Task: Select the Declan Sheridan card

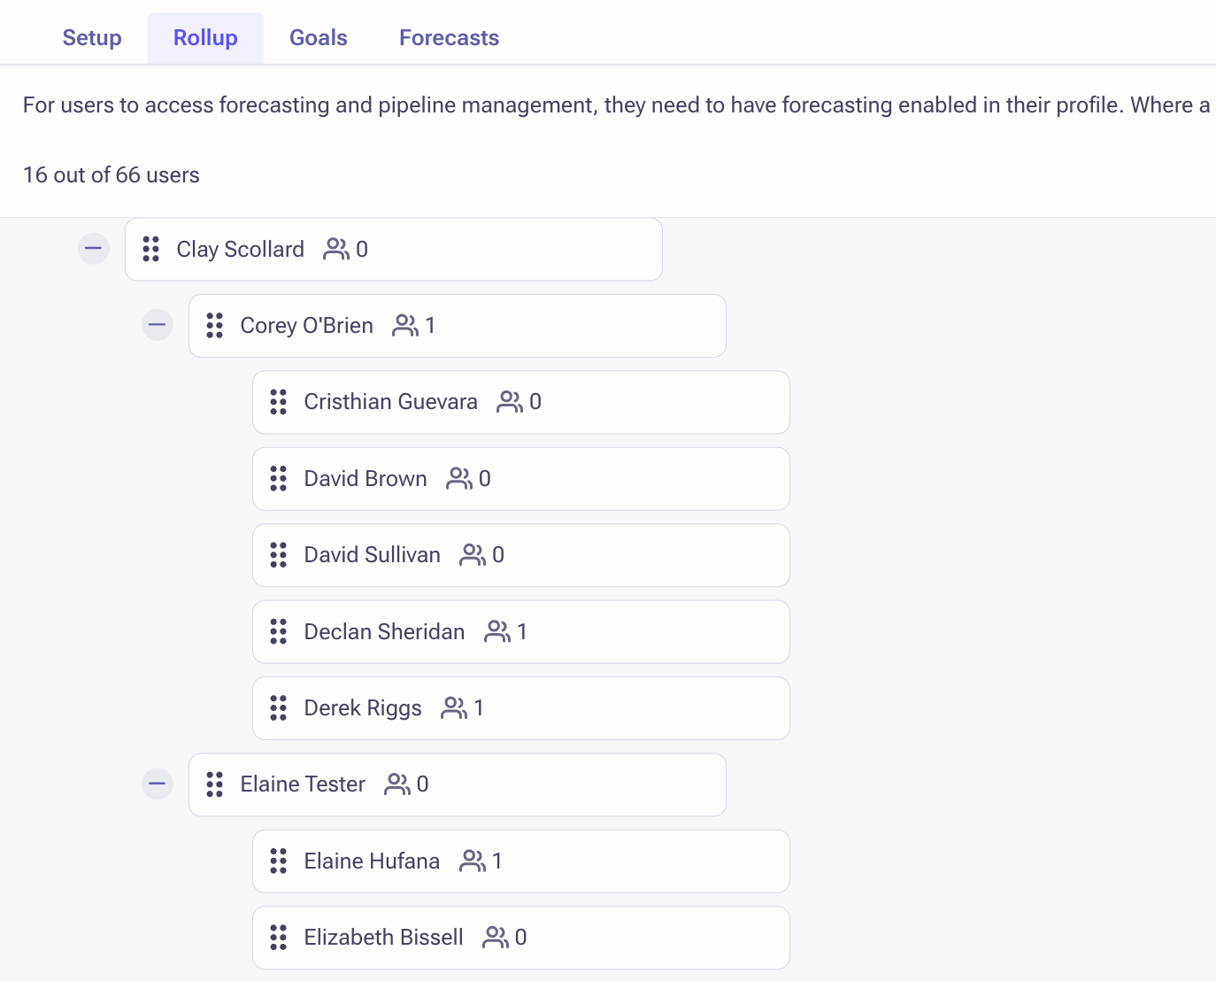Action: point(521,632)
